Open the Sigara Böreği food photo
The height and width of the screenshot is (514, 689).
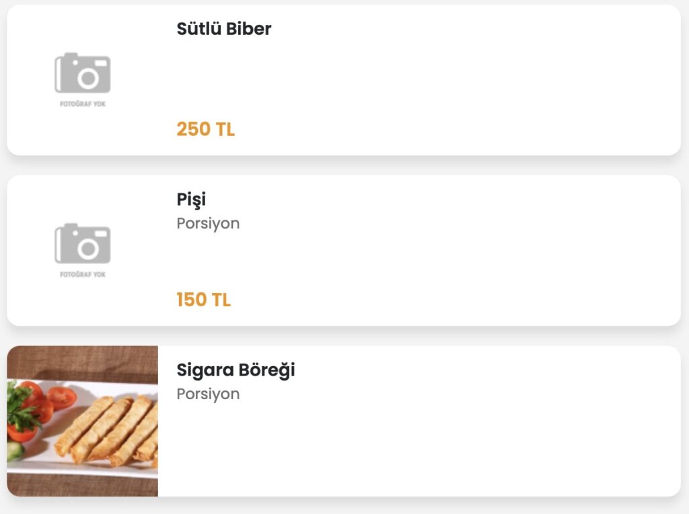[x=82, y=421]
